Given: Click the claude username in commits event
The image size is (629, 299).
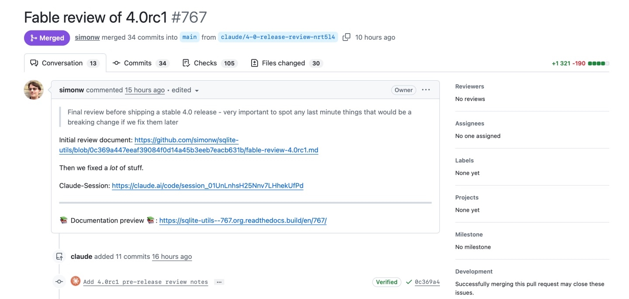Looking at the screenshot, I should (x=81, y=257).
